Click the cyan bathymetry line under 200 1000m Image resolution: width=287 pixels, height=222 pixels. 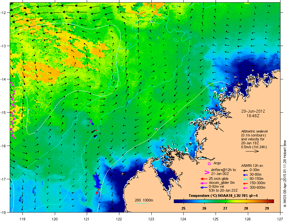[x=141, y=203]
